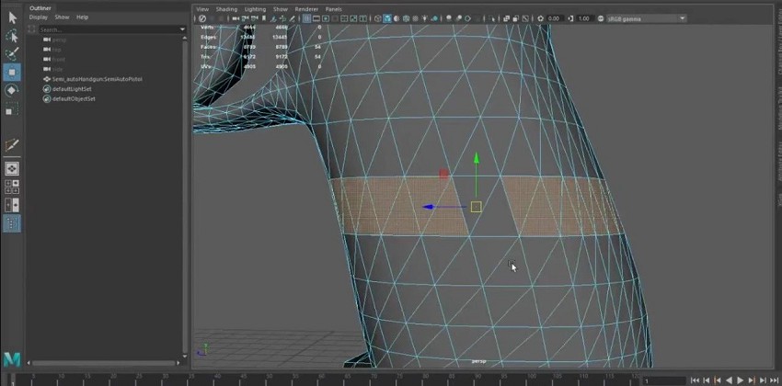Open the Outliner Display menu
The height and width of the screenshot is (386, 782).
[38, 17]
